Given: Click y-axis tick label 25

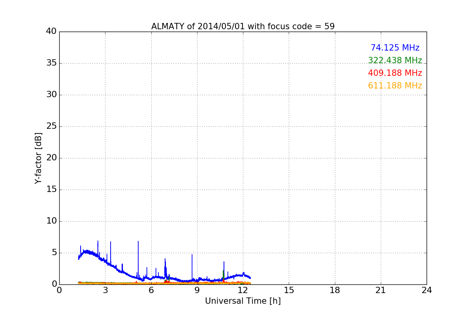Looking at the screenshot, I should coord(51,126).
